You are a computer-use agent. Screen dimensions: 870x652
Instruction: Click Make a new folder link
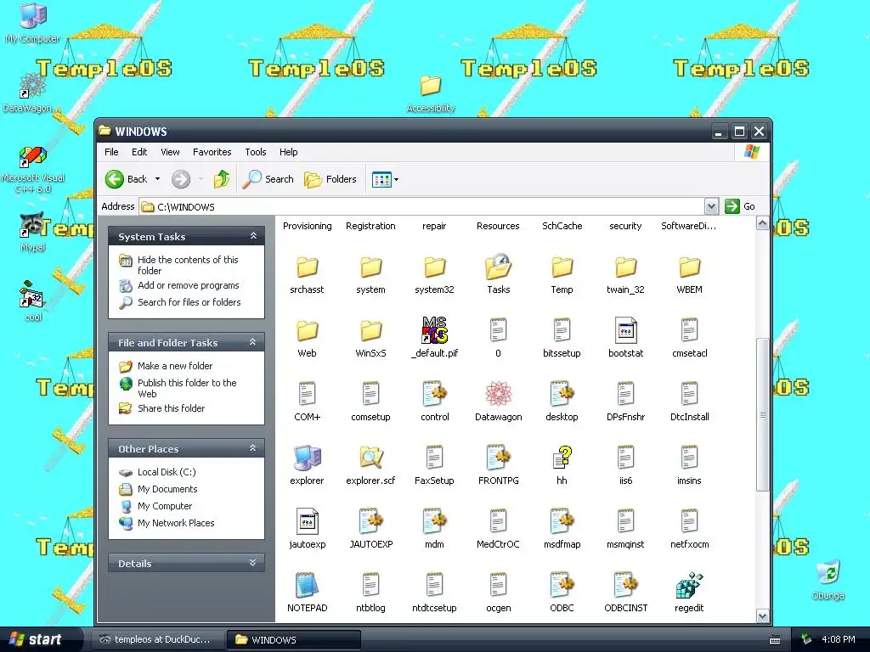pyautogui.click(x=175, y=366)
